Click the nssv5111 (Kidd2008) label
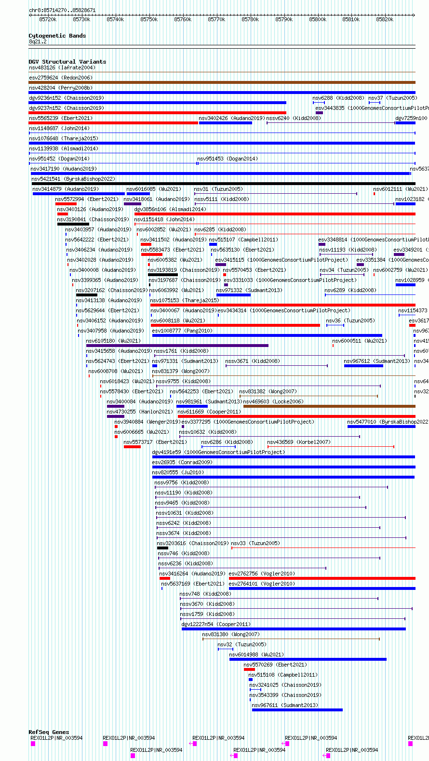The height and width of the screenshot is (761, 429). (x=222, y=199)
